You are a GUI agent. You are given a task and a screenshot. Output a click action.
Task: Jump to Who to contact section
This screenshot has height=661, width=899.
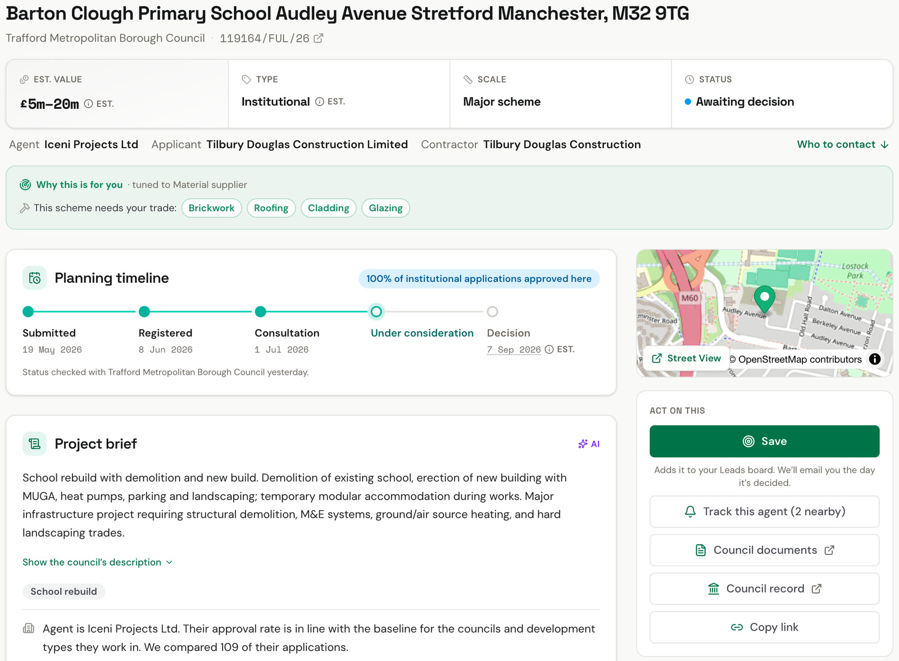[x=843, y=144]
